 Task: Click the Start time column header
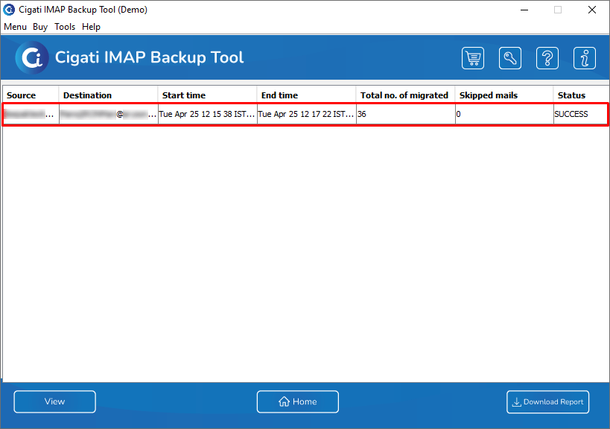pos(207,95)
